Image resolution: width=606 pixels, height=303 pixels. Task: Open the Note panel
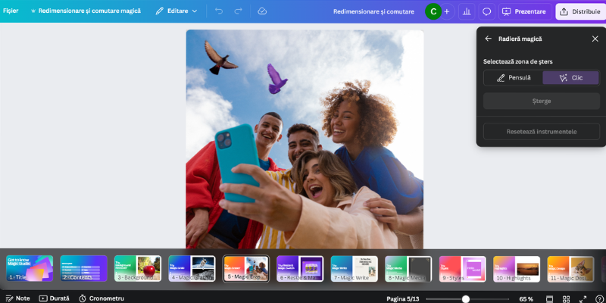17,298
